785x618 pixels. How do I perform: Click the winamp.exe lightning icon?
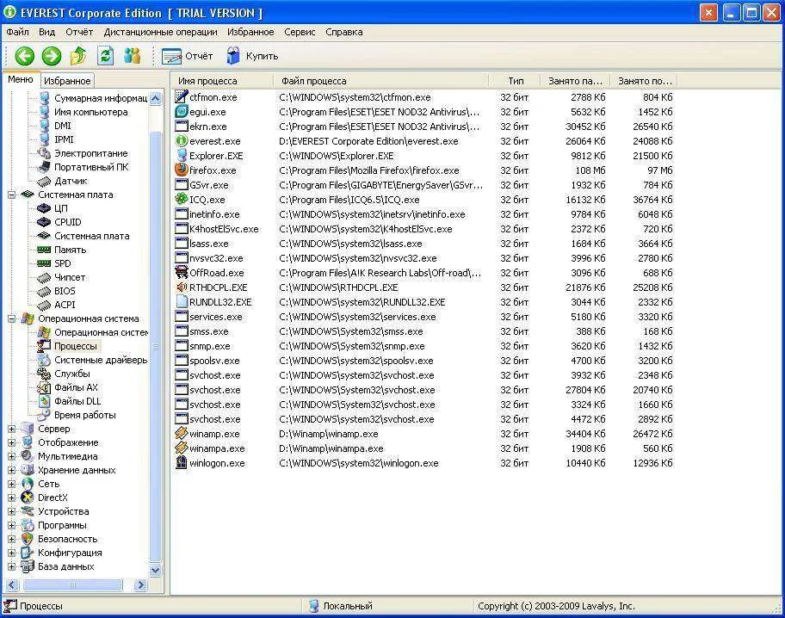(182, 433)
